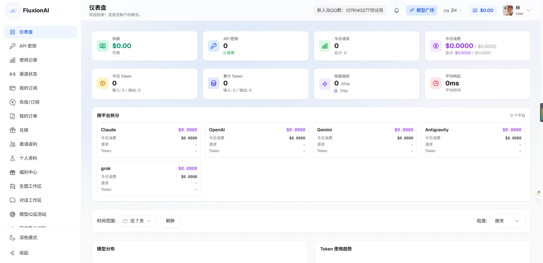The height and width of the screenshot is (263, 543).
Task: Click the sparkle icon in 模型广场 button
Action: (412, 10)
